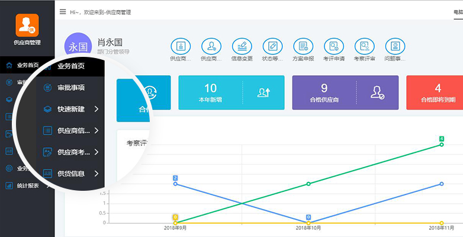
Task: Expand the 供应商考… menu chevron
Action: click(97, 152)
